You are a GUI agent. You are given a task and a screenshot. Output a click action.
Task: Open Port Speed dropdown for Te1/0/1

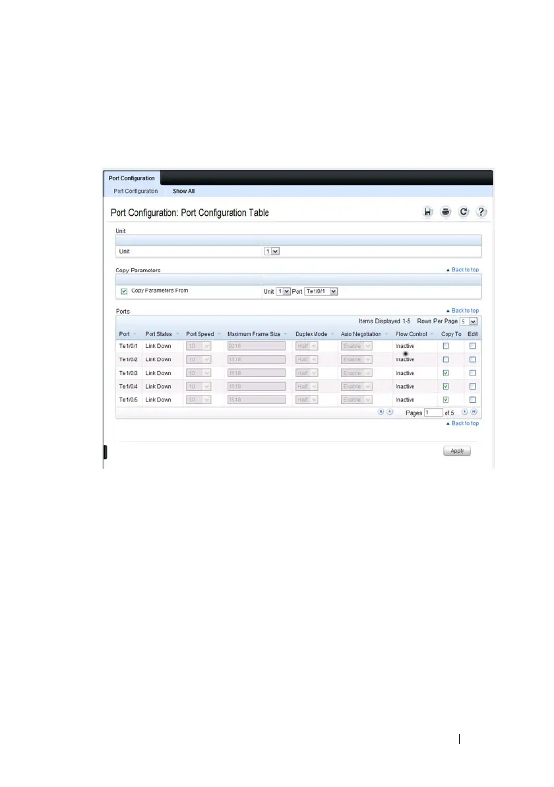199,346
